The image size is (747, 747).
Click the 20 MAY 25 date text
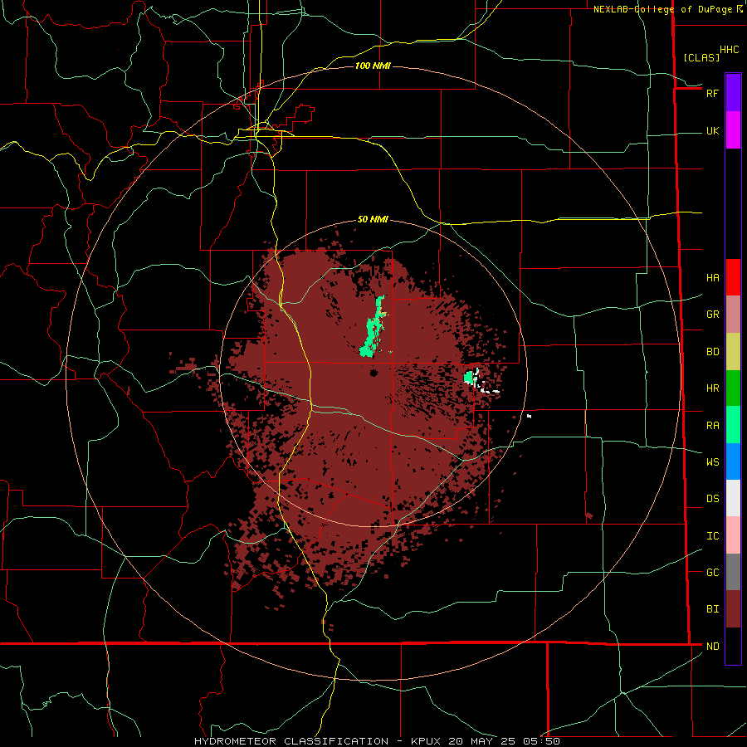(x=482, y=741)
